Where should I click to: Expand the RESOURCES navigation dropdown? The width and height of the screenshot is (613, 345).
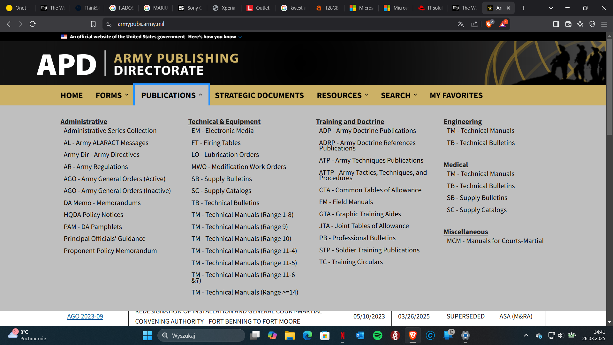click(x=343, y=95)
